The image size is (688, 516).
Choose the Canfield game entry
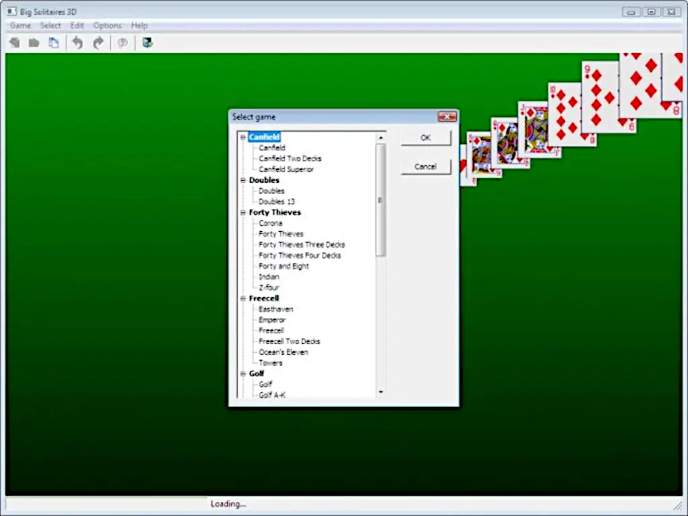point(272,148)
